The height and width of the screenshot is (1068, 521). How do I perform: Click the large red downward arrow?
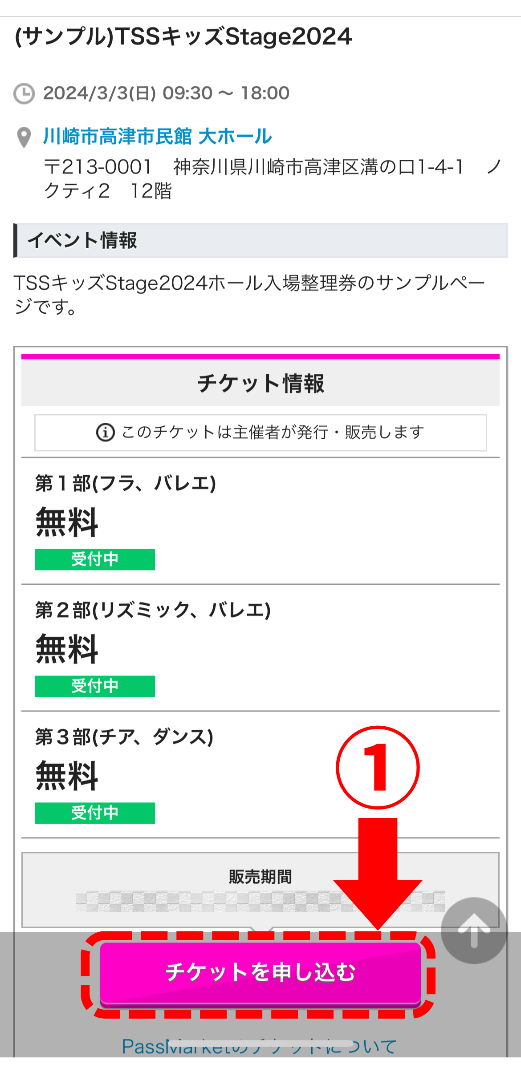point(378,872)
